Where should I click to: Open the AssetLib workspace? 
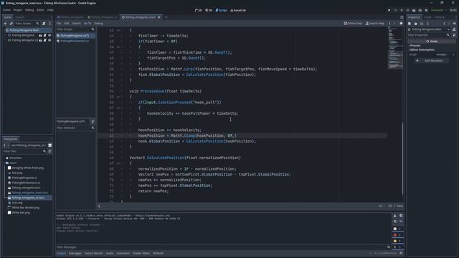pos(238,10)
